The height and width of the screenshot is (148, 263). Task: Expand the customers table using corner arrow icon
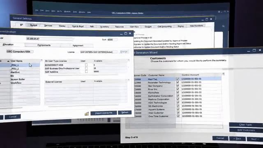click(x=223, y=74)
